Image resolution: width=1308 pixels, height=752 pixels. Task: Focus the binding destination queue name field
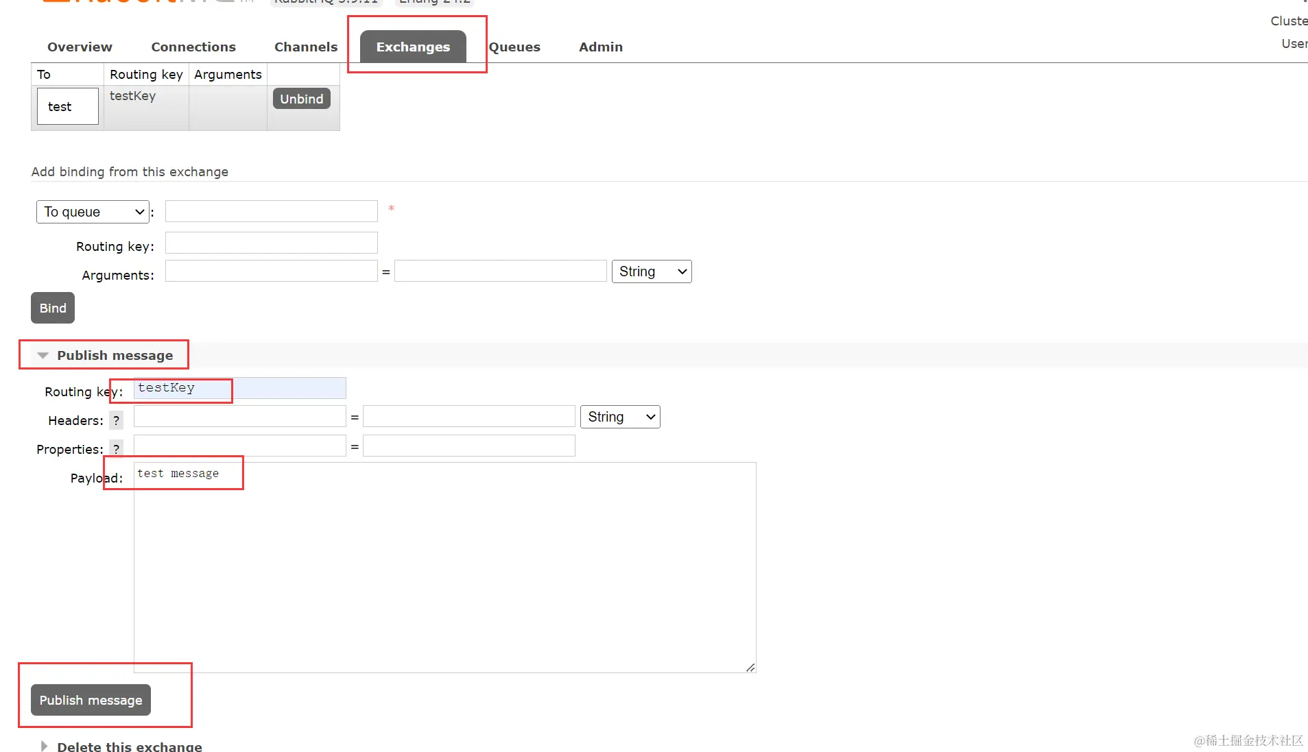(271, 211)
